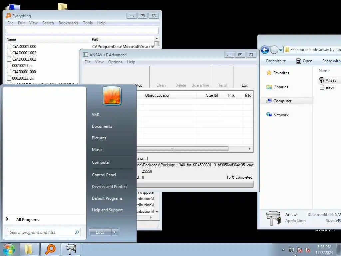Open the Tools menu in Everything

pyautogui.click(x=88, y=23)
